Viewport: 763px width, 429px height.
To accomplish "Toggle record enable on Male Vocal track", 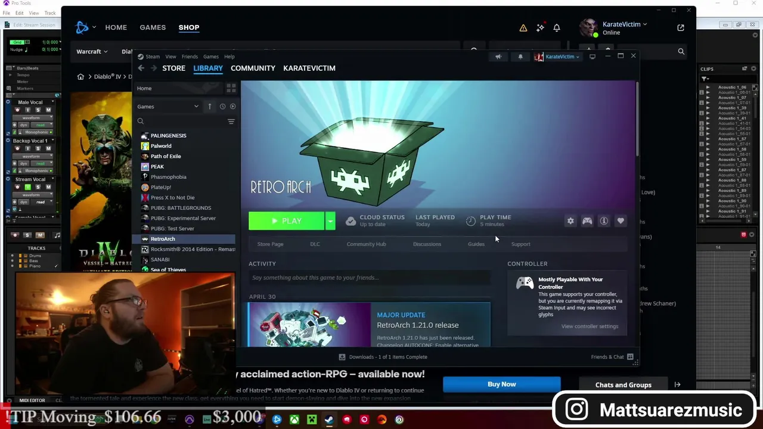I will click(18, 110).
